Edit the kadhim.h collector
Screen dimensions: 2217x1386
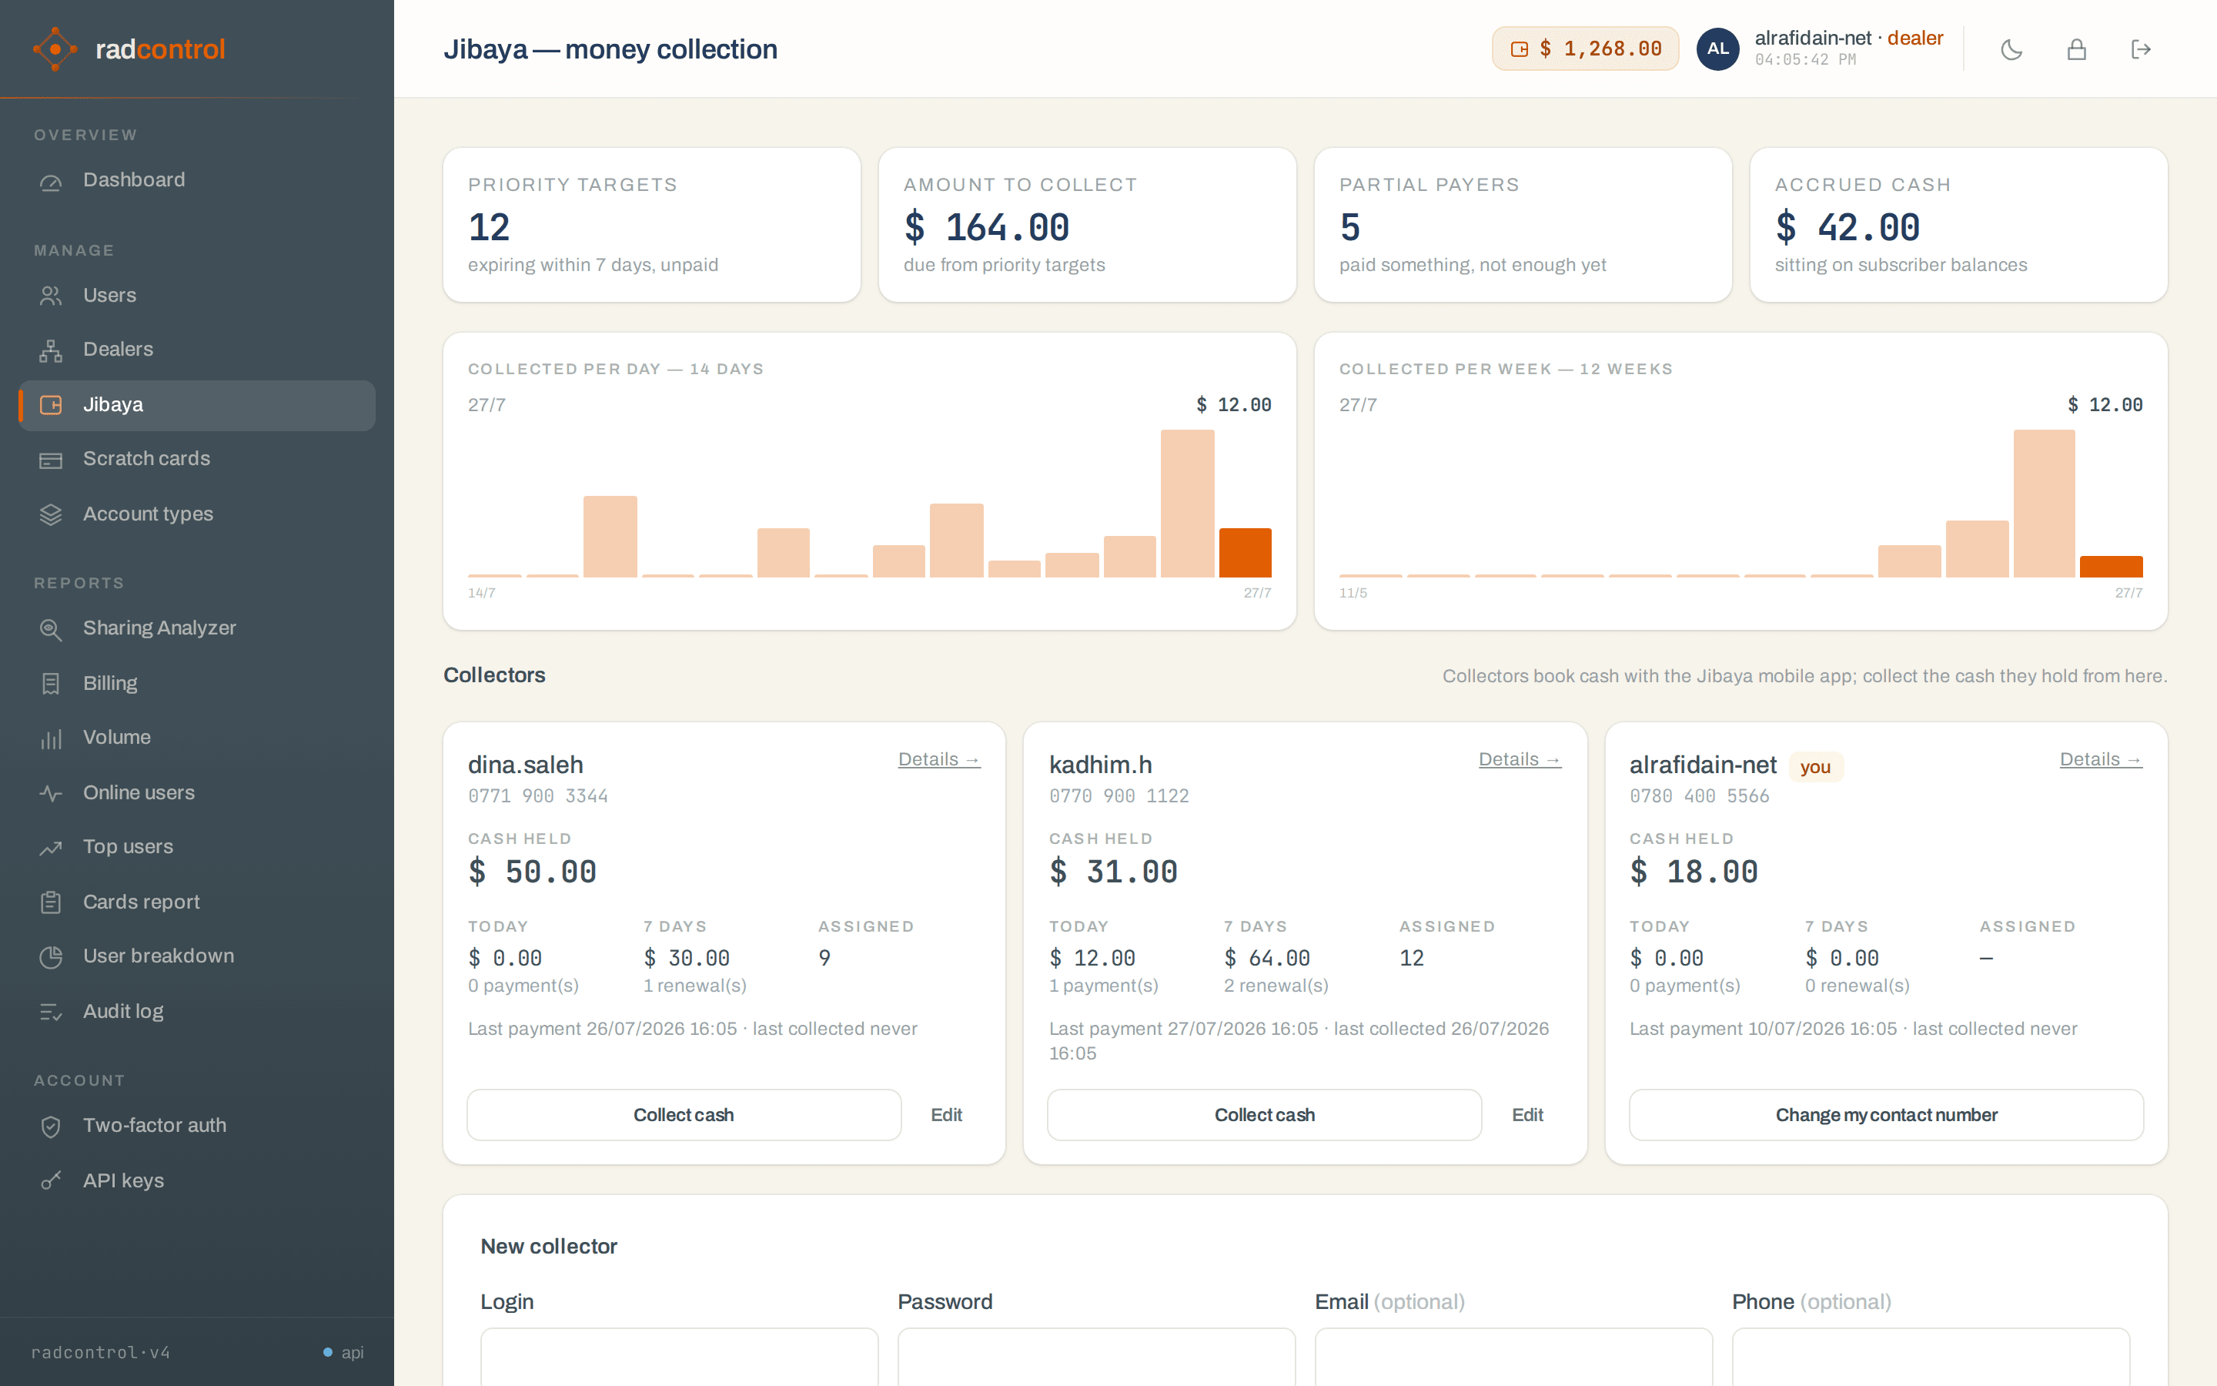1527,1115
